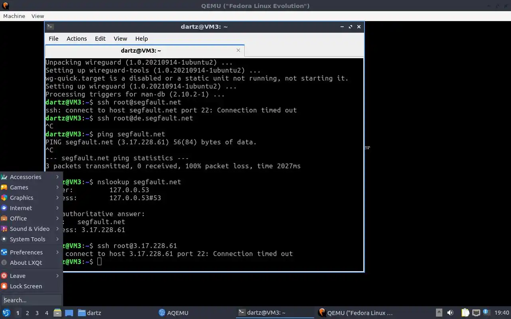Open the System Tools submenu
The width and height of the screenshot is (511, 319).
30,239
